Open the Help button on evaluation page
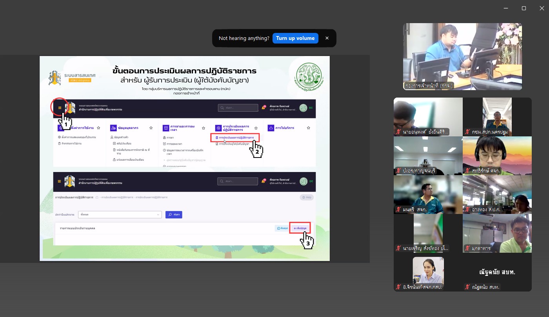Viewport: 549px width, 317px height. tap(307, 197)
